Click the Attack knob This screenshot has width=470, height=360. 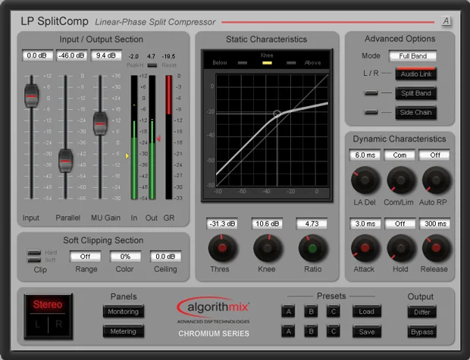click(x=365, y=248)
